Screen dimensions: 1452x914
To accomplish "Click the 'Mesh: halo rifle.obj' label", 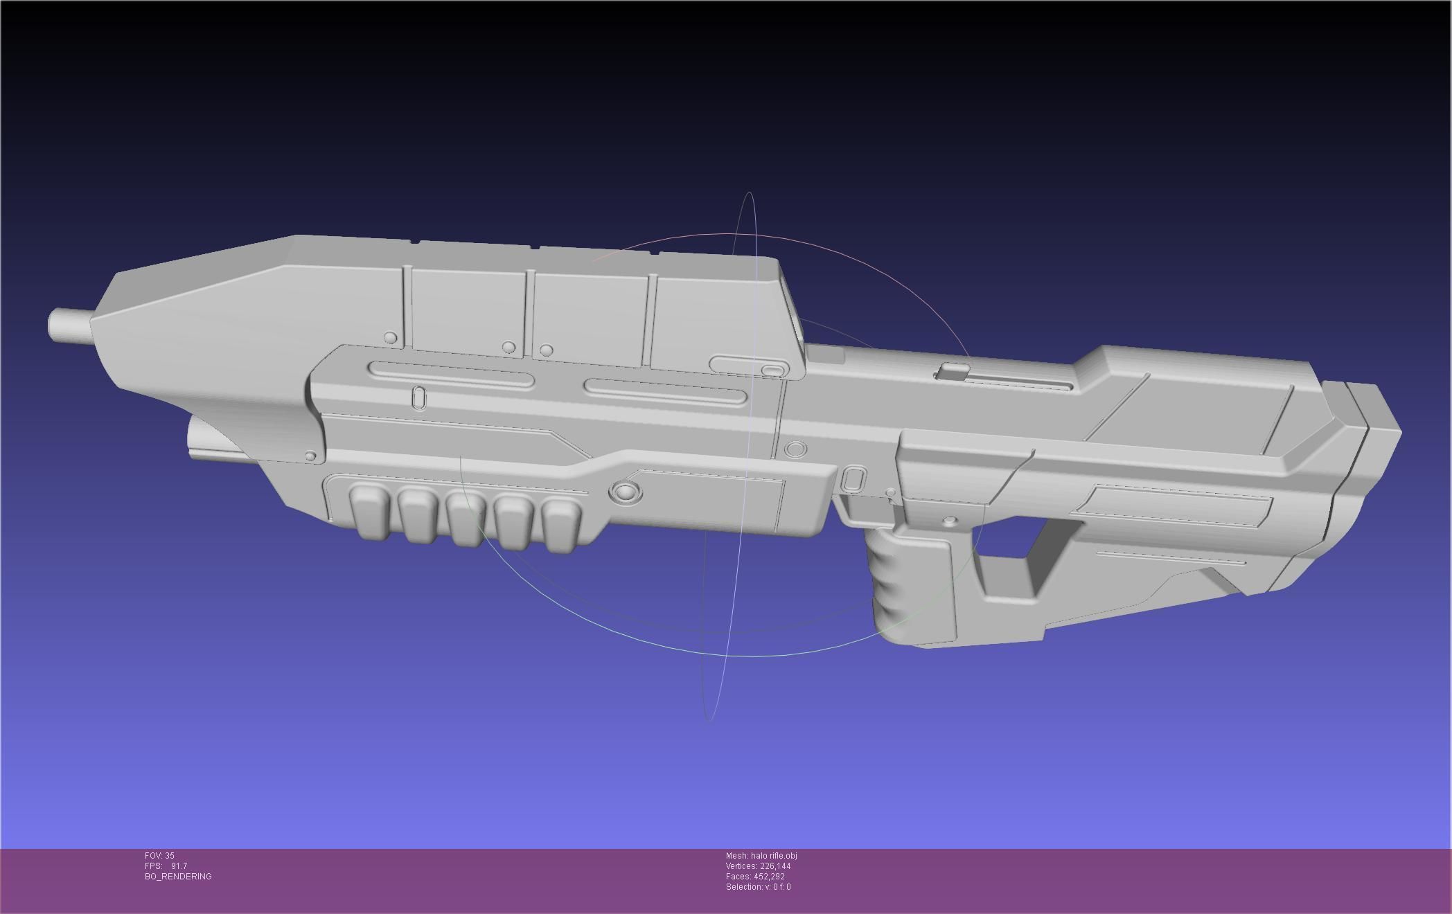I will [x=761, y=856].
